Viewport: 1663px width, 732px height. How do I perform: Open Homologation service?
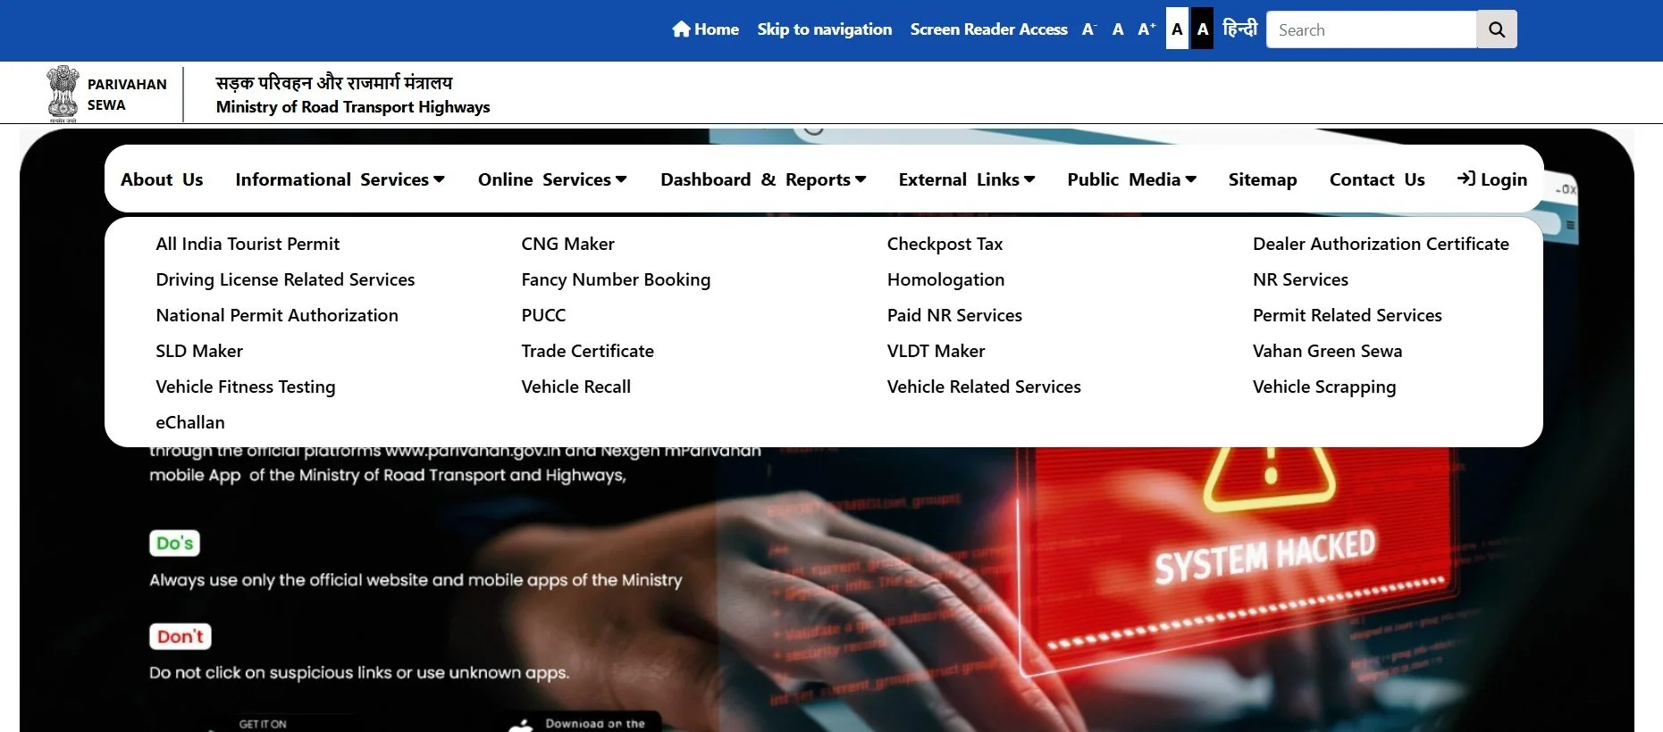pos(945,279)
